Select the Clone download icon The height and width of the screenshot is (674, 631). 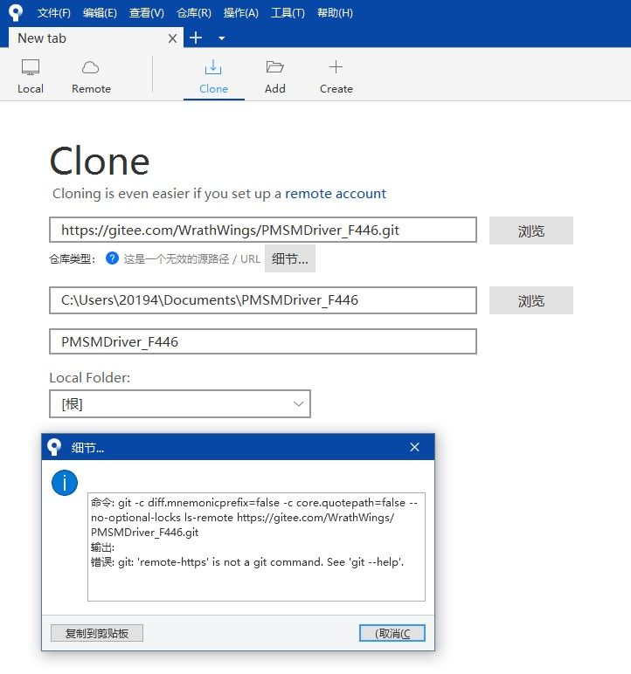(213, 68)
